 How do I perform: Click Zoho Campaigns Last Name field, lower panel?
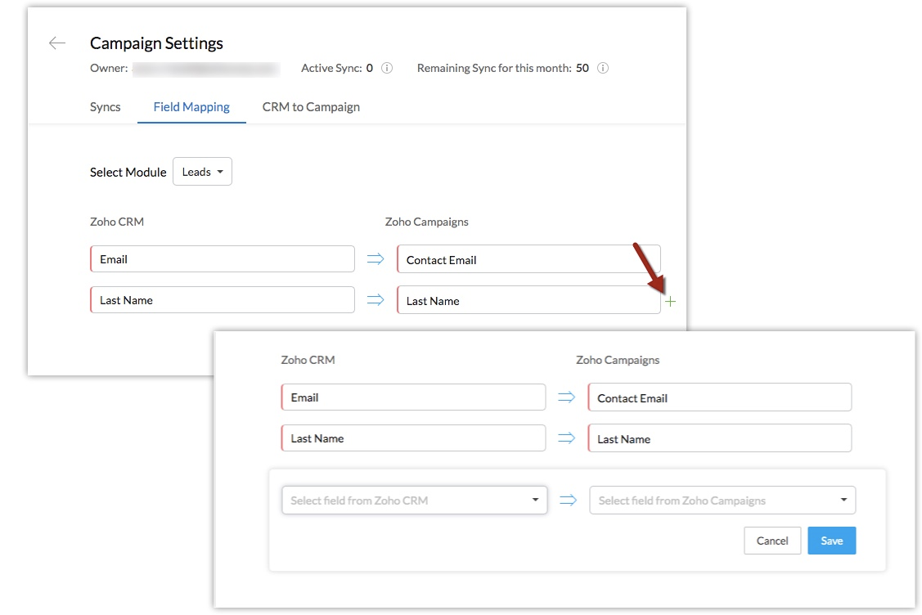coord(720,438)
